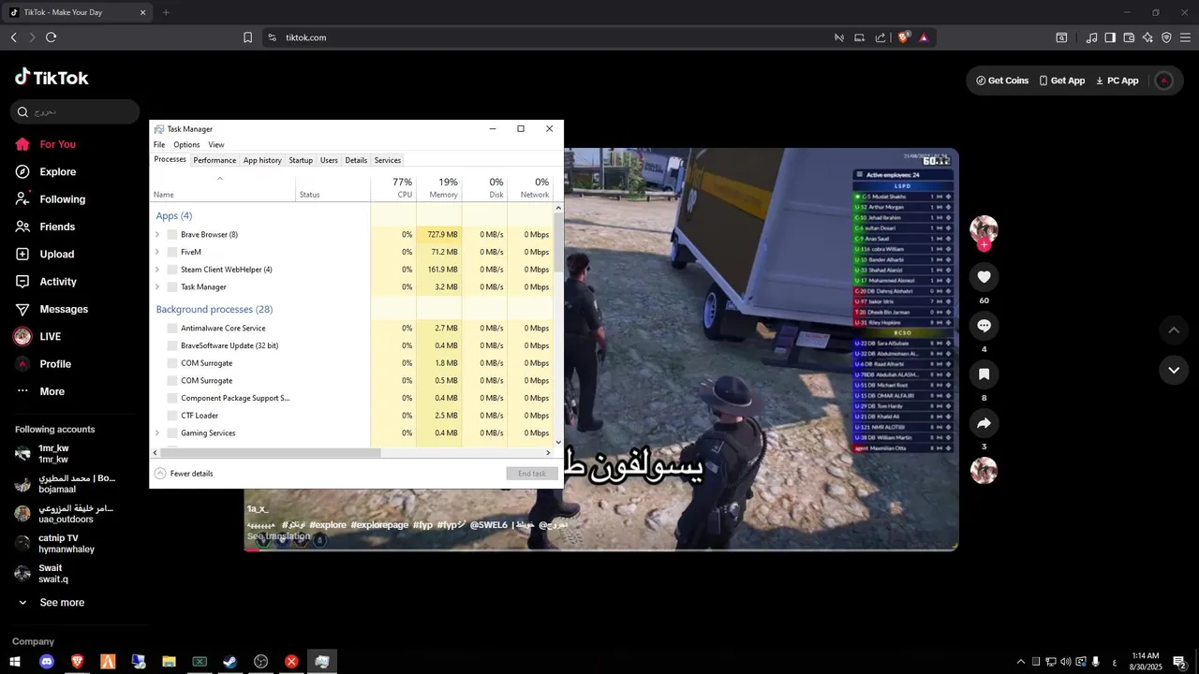Screen dimensions: 1199x674
Task: Open File Explorer from the taskbar
Action: pyautogui.click(x=169, y=662)
